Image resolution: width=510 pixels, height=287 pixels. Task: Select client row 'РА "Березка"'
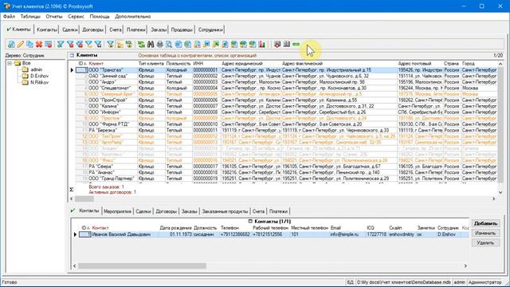286,130
